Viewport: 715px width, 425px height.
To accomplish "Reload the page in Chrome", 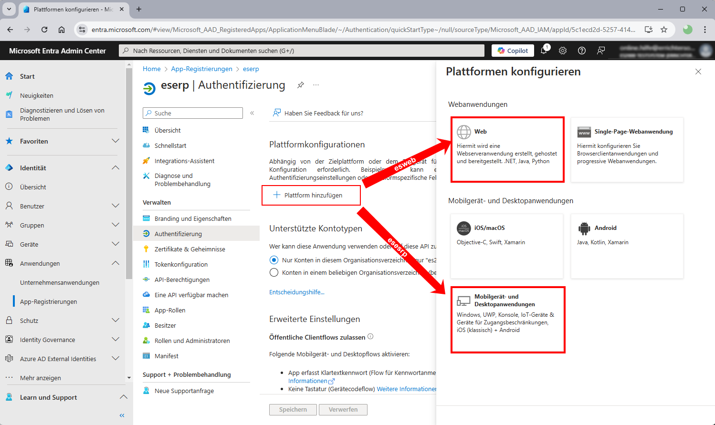I will point(44,30).
